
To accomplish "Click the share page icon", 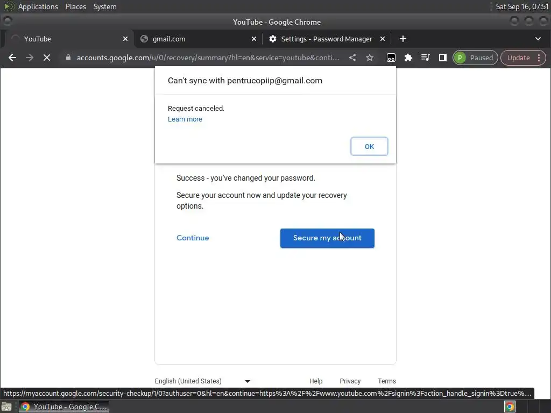I will click(x=352, y=58).
